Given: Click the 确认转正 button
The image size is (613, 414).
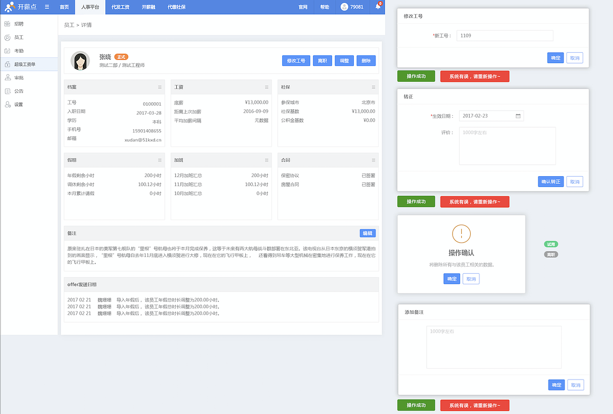Looking at the screenshot, I should click(551, 181).
